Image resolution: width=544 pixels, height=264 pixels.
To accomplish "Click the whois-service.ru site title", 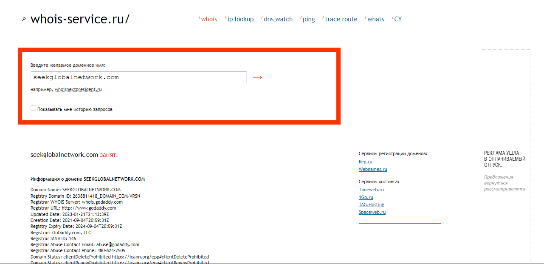I will point(80,19).
